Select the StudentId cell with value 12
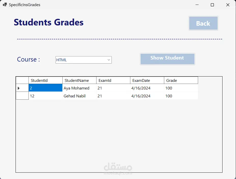236x179 pixels. (46, 96)
